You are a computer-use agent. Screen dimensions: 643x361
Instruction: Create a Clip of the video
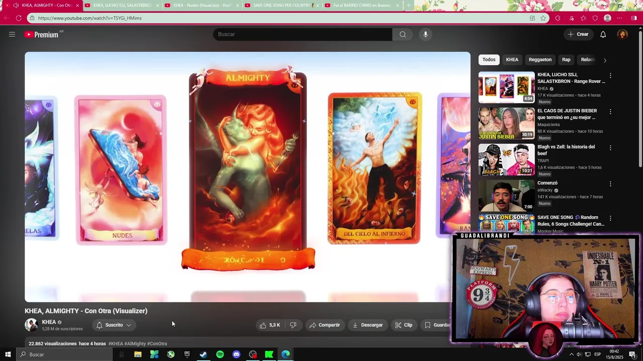click(x=403, y=325)
